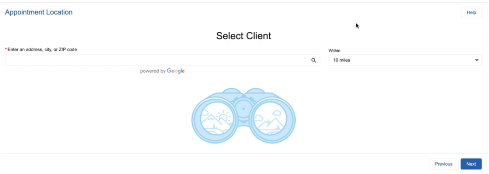
Task: Focus the address, city, or ZIP field
Action: (x=162, y=60)
